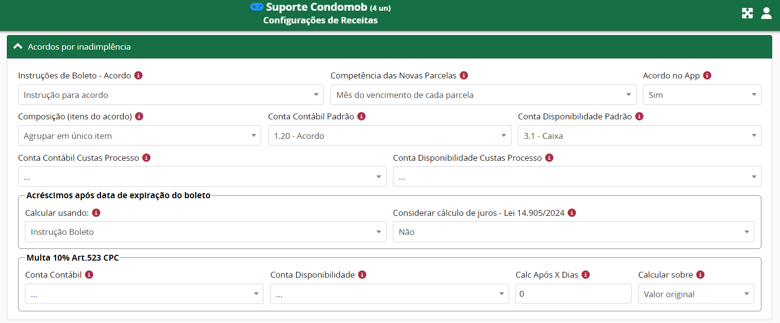Click the Calc Após X Dias input field
This screenshot has height=323, width=780.
point(573,294)
